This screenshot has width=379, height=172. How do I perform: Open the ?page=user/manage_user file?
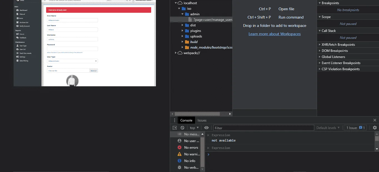211,20
